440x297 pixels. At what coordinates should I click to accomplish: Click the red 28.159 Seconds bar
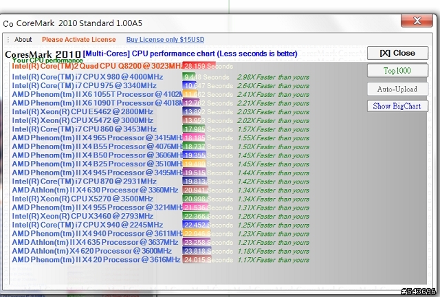199,66
